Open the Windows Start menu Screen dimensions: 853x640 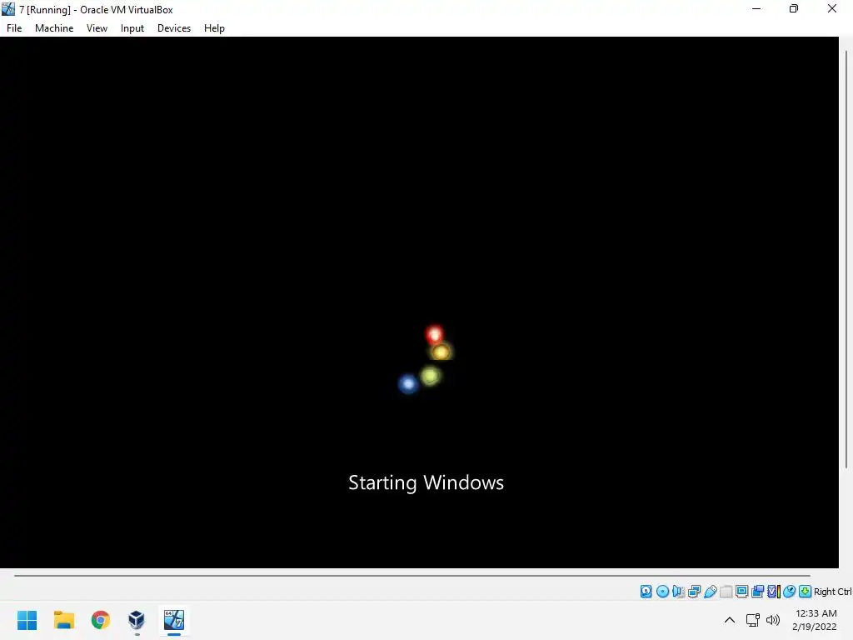(27, 620)
